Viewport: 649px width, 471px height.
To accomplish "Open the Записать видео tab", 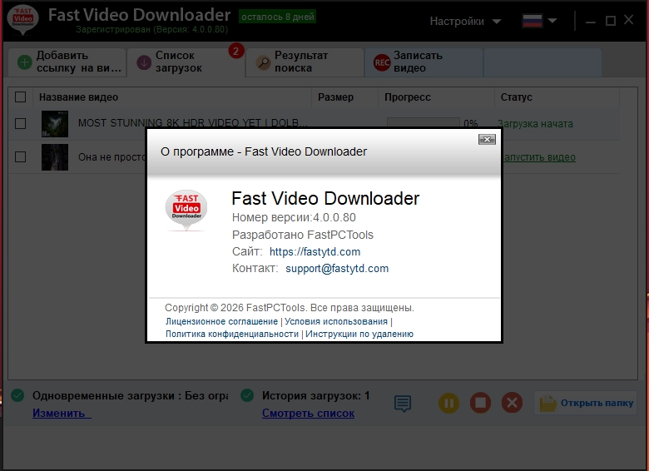I will [x=424, y=62].
